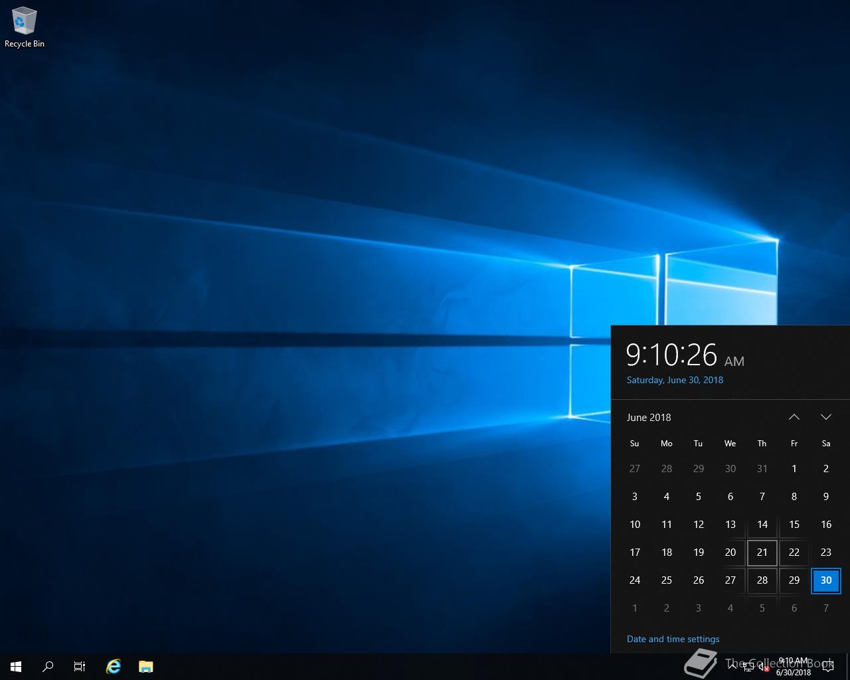Select June 13 in the calendar
The image size is (850, 680).
(730, 525)
